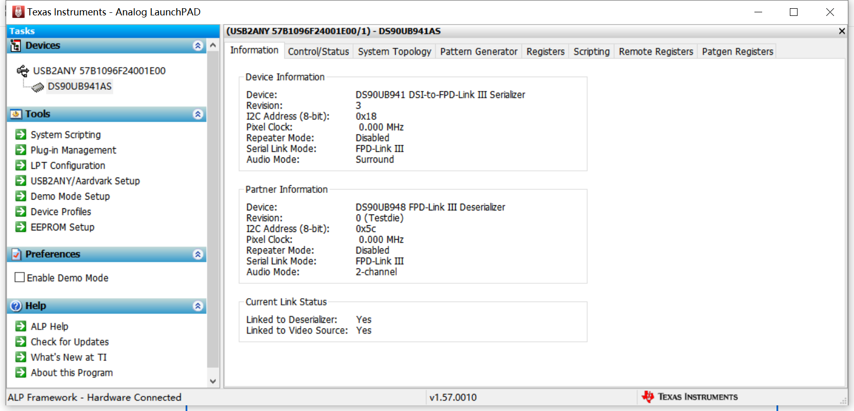Collapse the Preferences section

pyautogui.click(x=198, y=254)
